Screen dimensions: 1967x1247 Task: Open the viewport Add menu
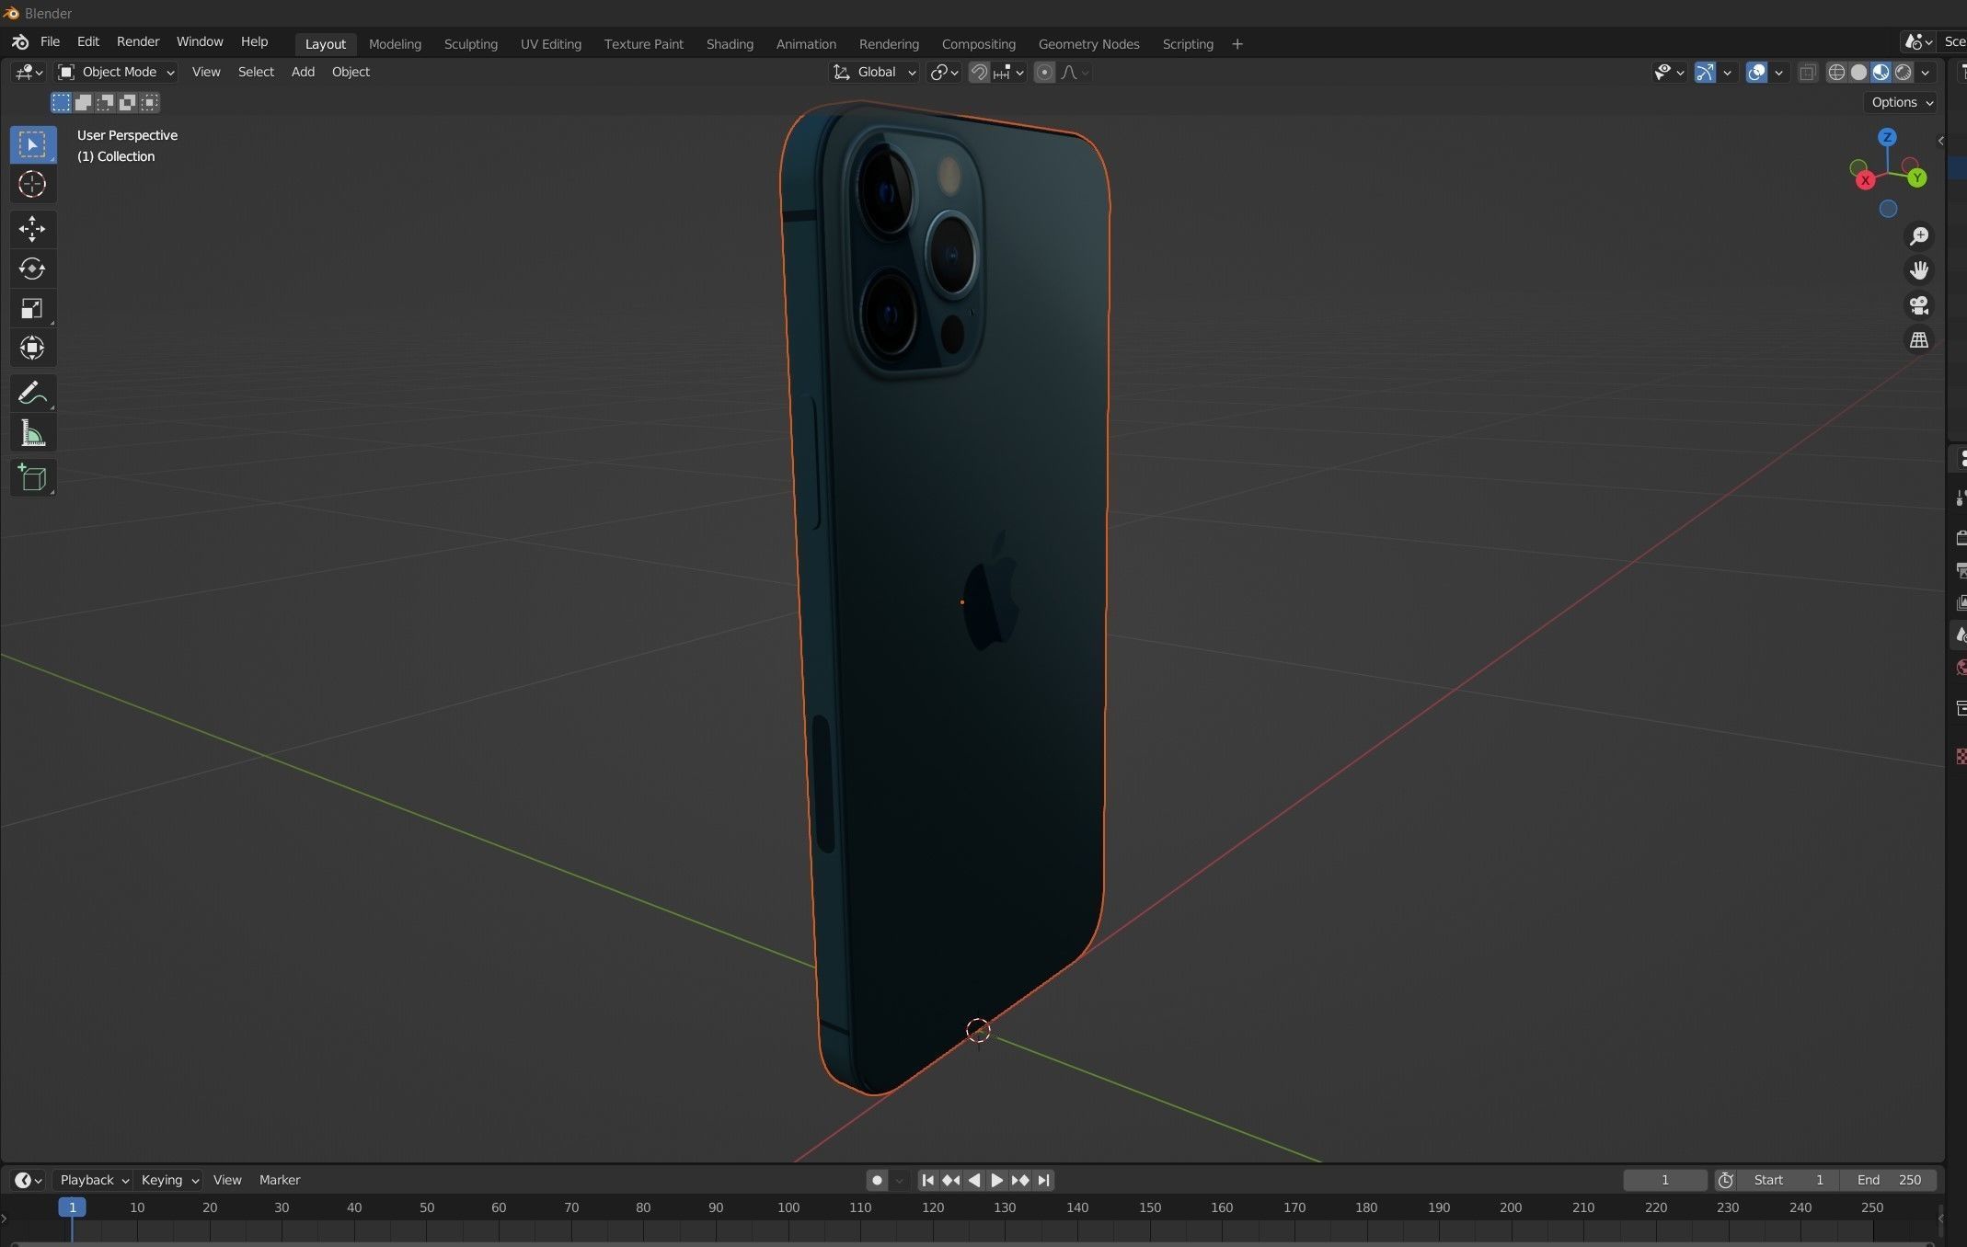tap(303, 72)
